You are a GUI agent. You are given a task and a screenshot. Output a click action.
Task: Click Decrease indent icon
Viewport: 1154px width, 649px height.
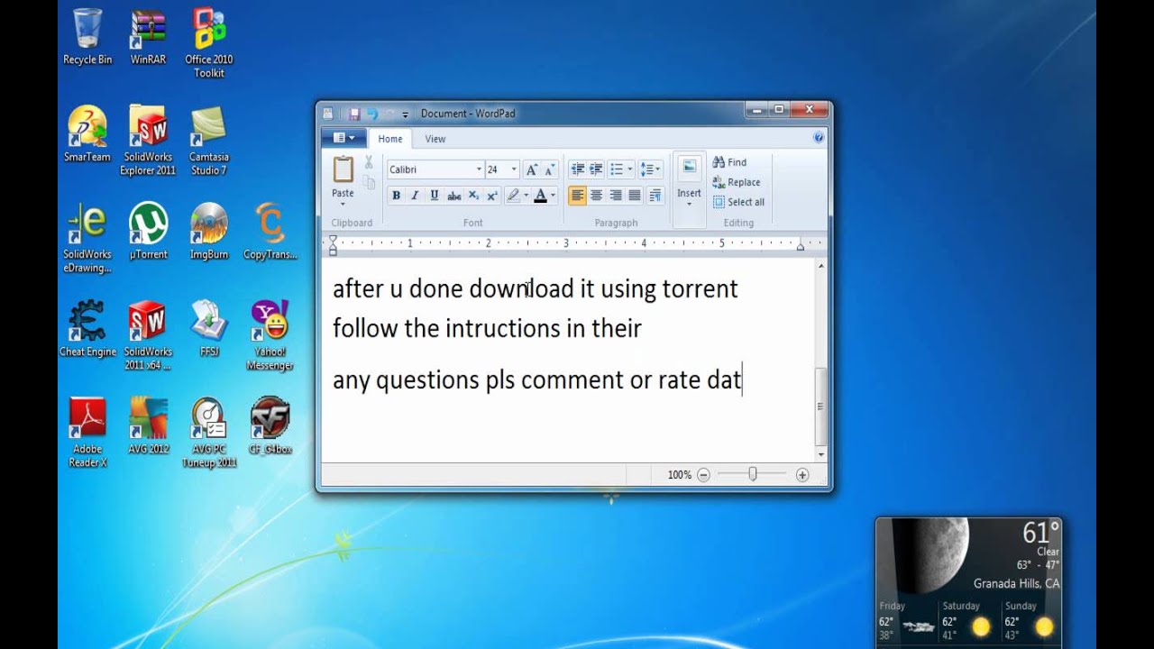(577, 169)
